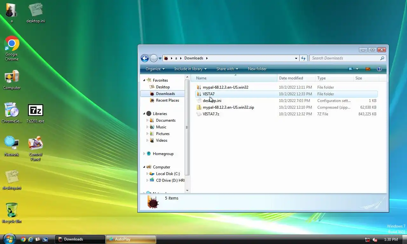The image size is (407, 244).
Task: Click the New folder button
Action: tap(257, 69)
